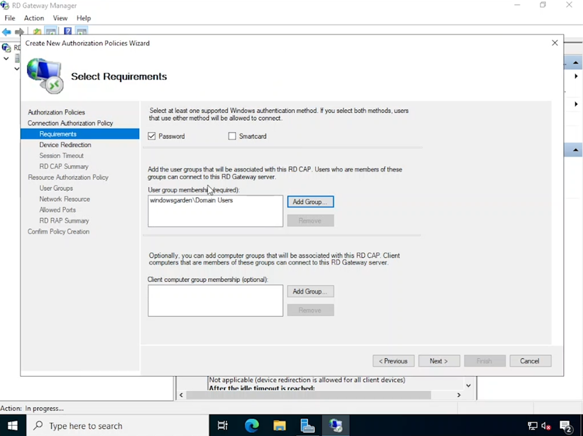
Task: Click the network icon in system tray
Action: (x=532, y=426)
